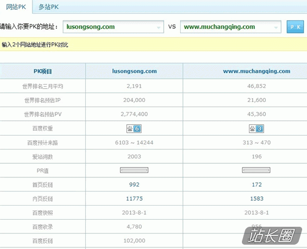Click inner page backlinks count 11775
This screenshot has width=307, height=249.
point(135,199)
